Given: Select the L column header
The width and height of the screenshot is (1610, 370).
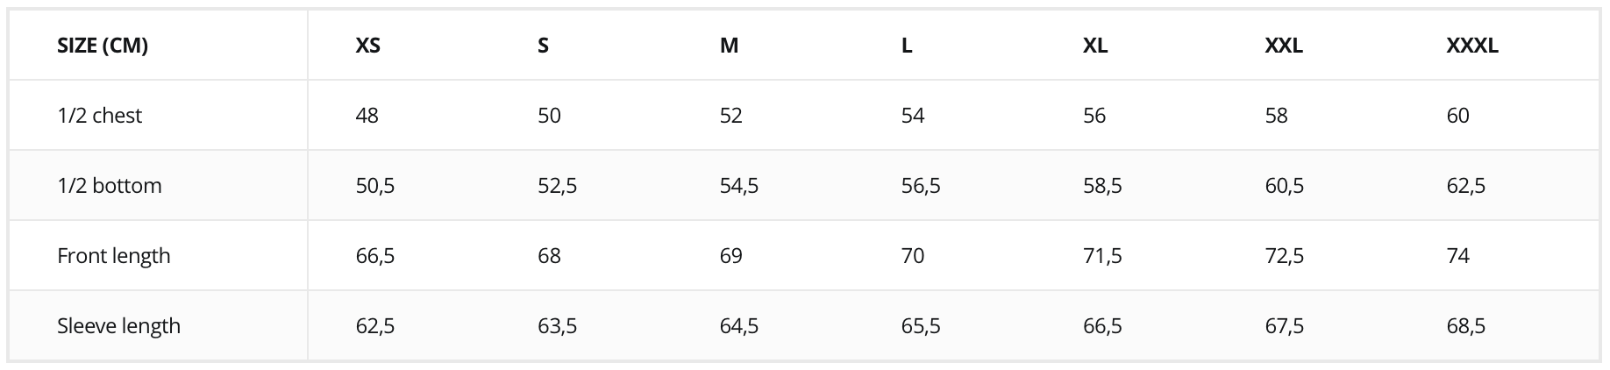Looking at the screenshot, I should [x=907, y=46].
